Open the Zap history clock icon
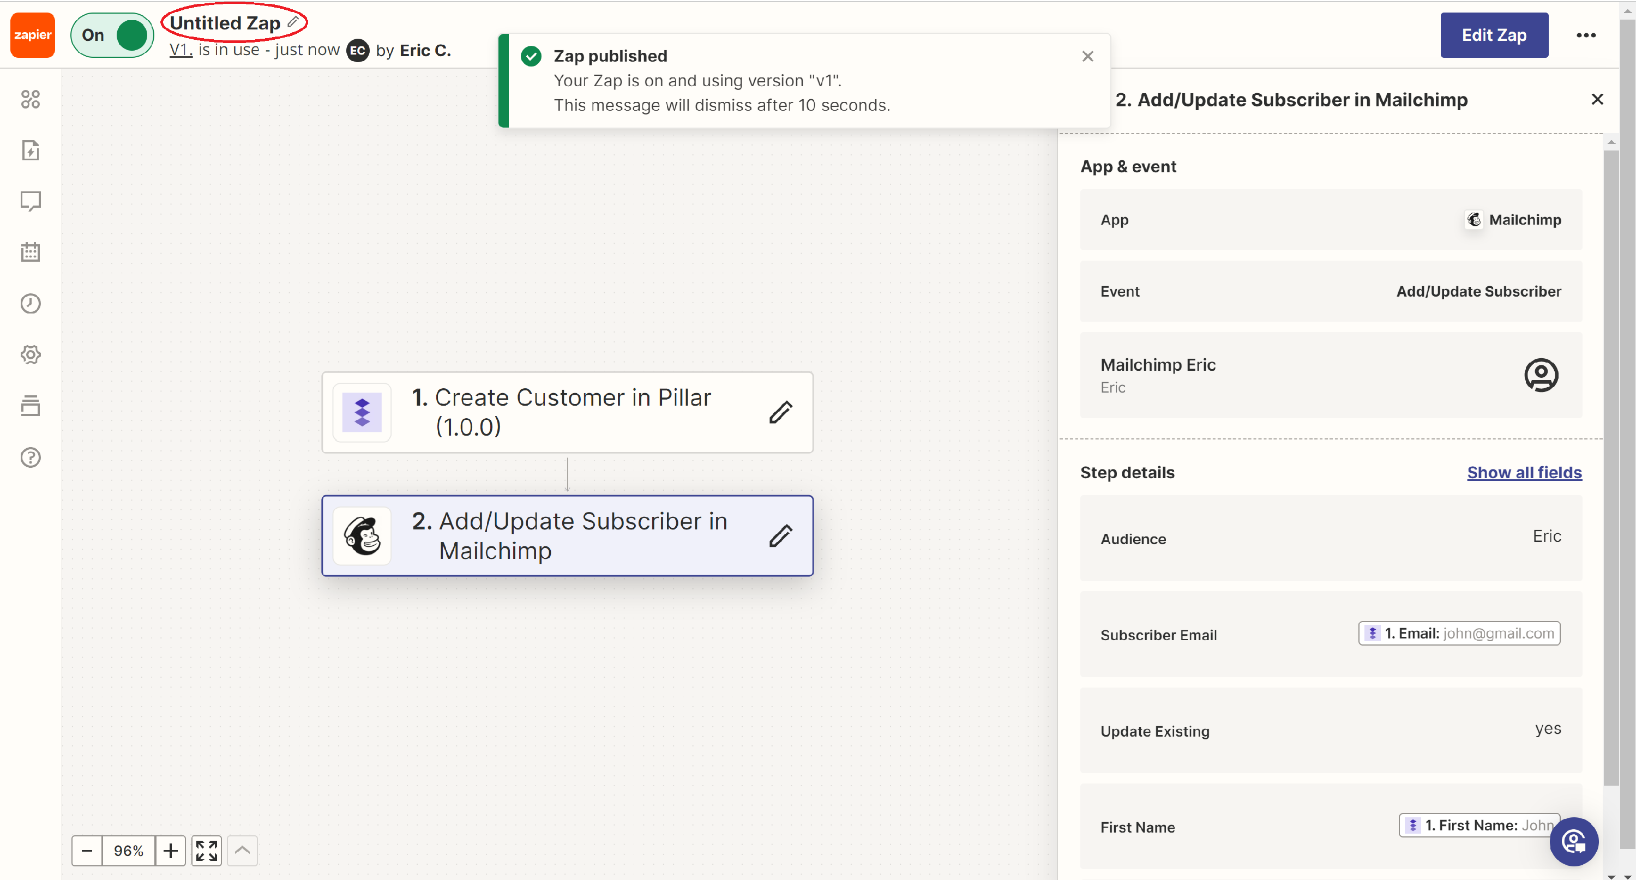 coord(31,304)
